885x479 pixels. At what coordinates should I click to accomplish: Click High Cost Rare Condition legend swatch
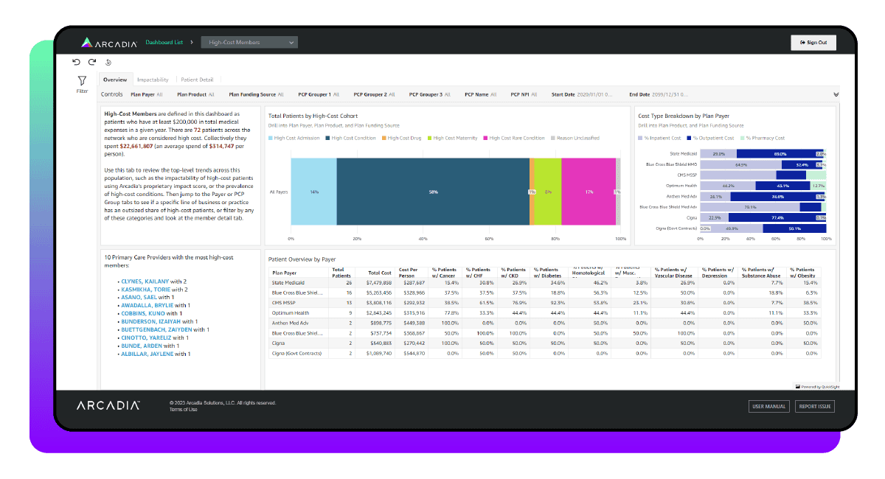click(485, 138)
